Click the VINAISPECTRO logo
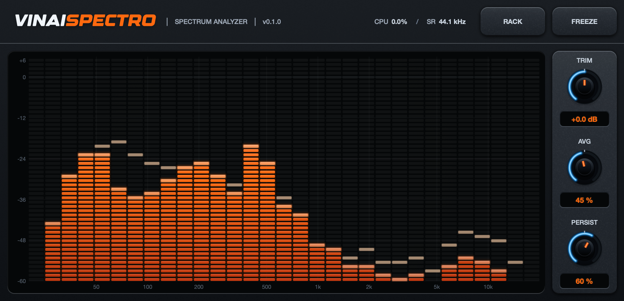 pyautogui.click(x=85, y=21)
